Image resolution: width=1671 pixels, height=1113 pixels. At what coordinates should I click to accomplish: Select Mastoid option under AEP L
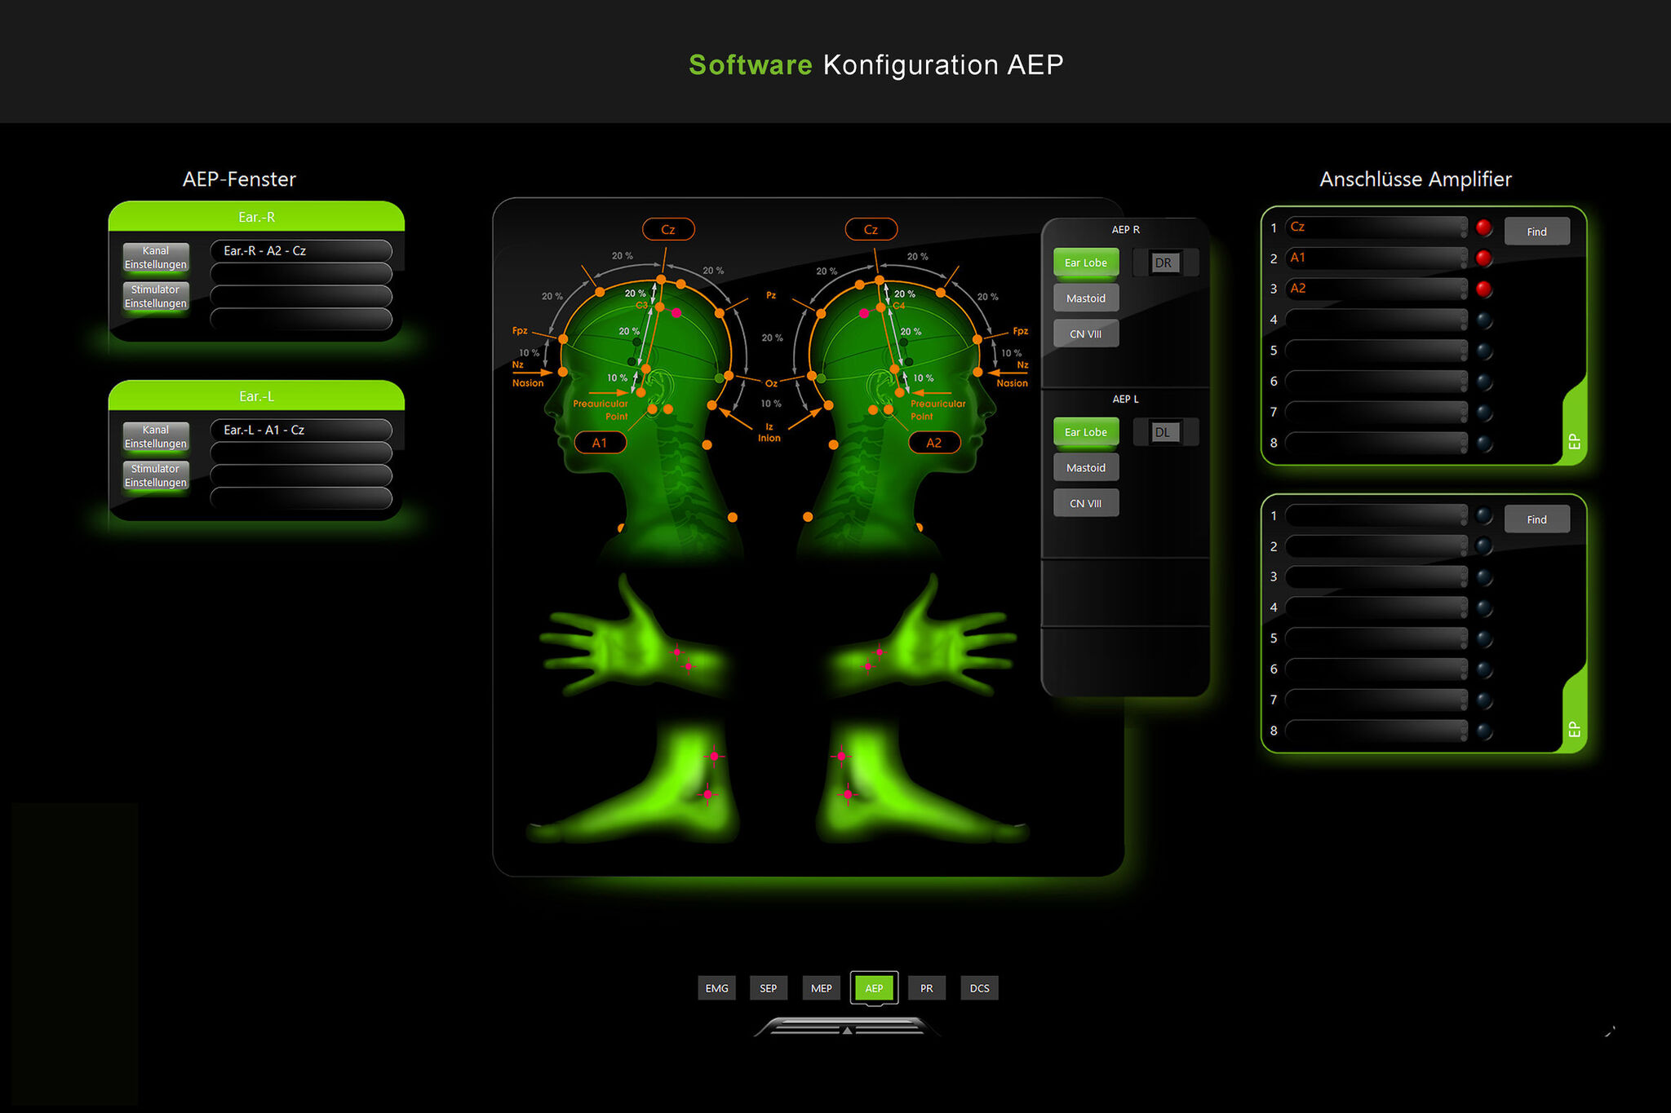[1085, 468]
